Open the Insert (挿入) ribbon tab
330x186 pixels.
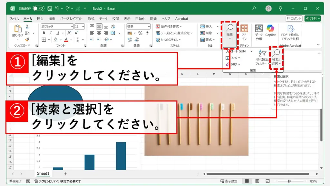40,19
